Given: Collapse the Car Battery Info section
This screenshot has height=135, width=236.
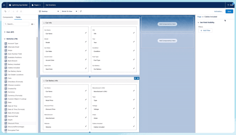Looking at the screenshot, I should click(44, 81).
